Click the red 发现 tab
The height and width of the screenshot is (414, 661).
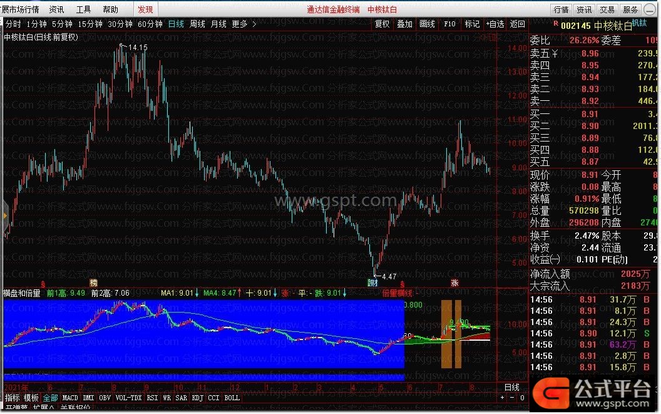[145, 9]
